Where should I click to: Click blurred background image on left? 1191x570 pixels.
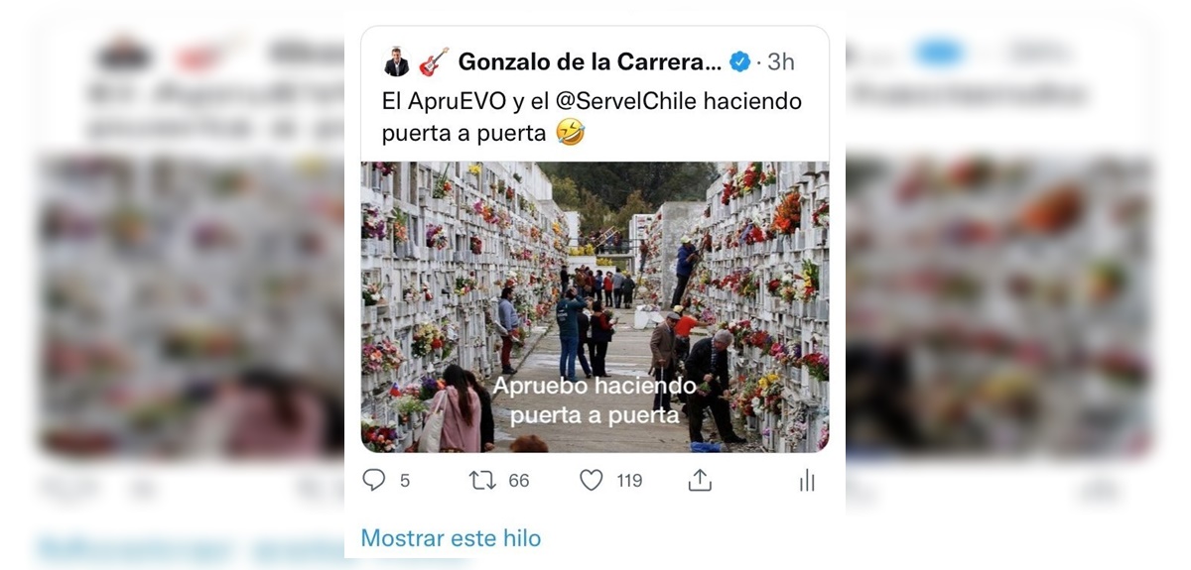(x=191, y=302)
